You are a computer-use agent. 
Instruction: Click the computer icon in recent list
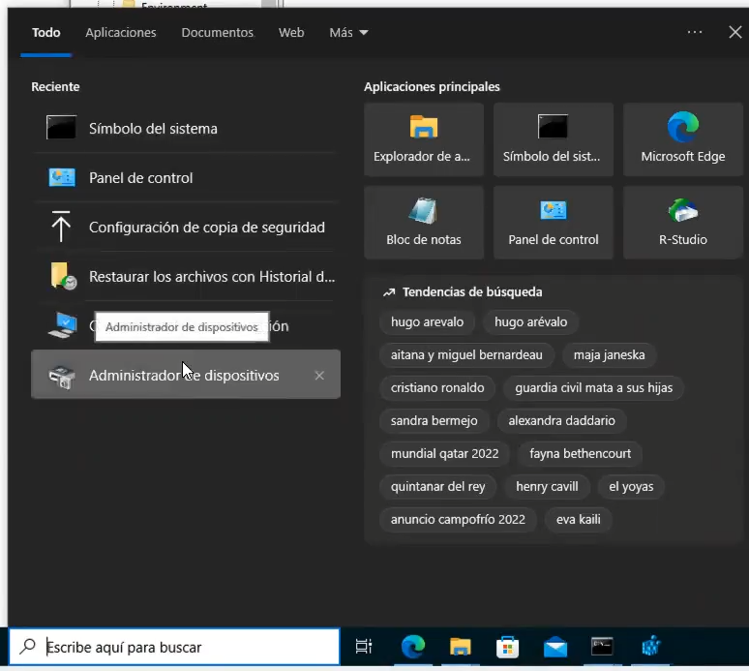62,325
